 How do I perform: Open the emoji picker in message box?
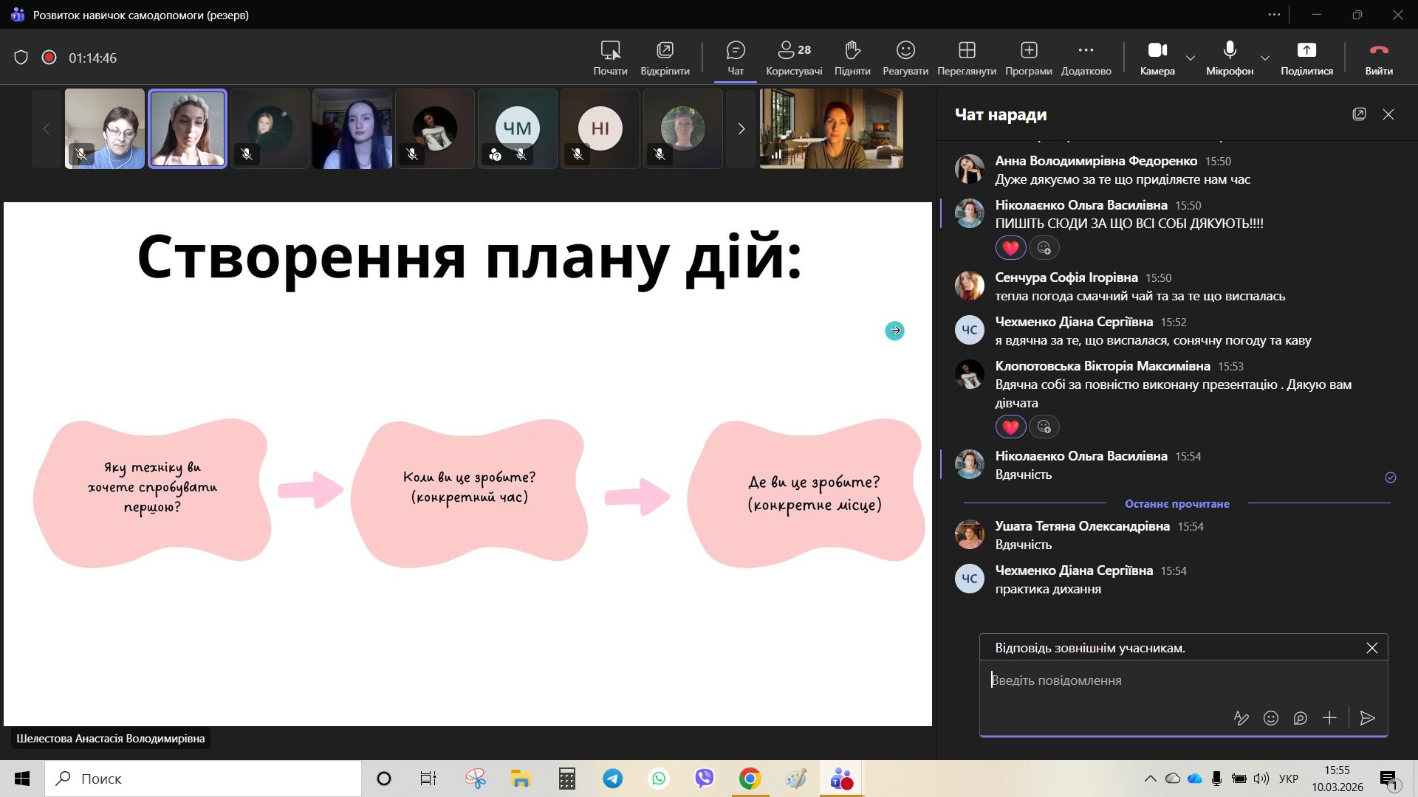click(x=1270, y=718)
